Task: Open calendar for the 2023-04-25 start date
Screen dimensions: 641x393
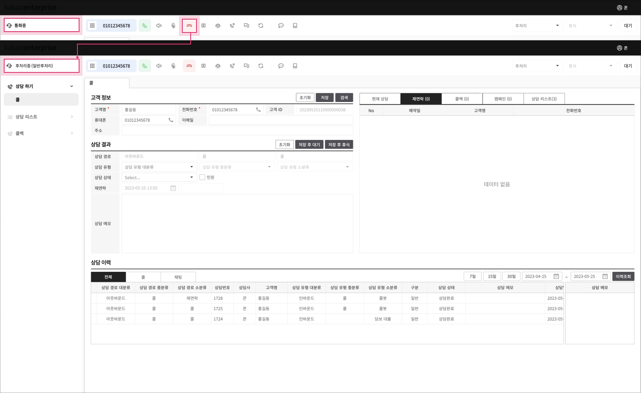Action: click(556, 276)
